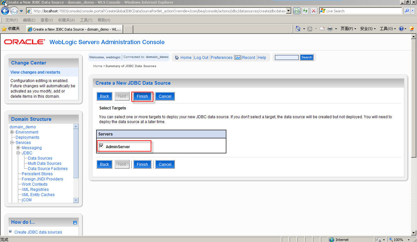The image size is (417, 242).
Task: Toggle the AdminServer checkbox
Action: [102, 146]
